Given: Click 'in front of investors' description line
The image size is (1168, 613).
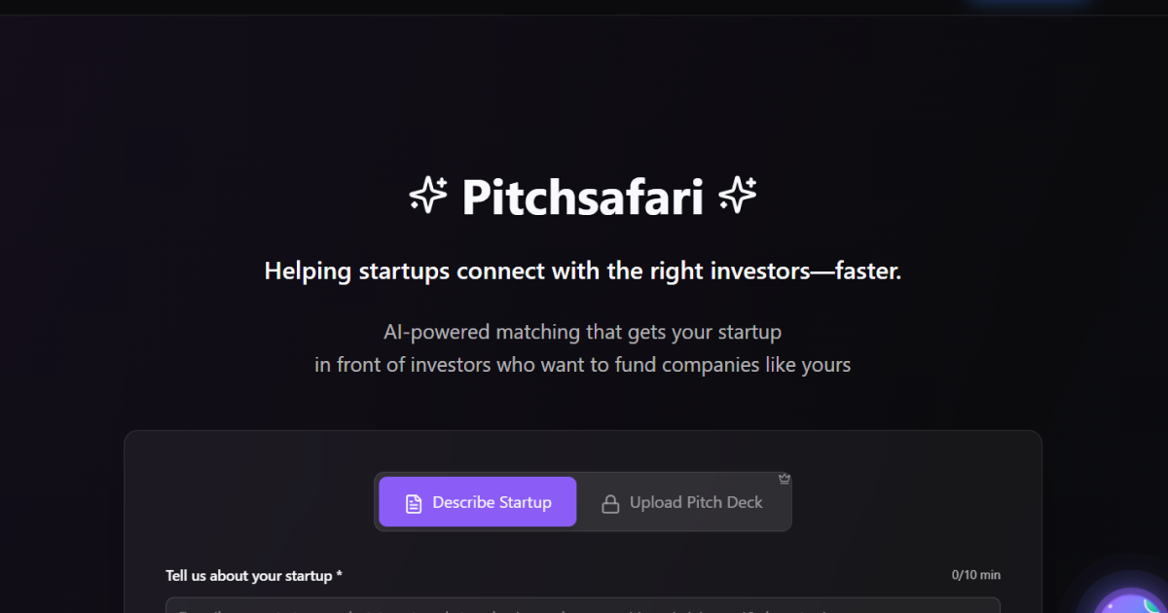Looking at the screenshot, I should click(x=583, y=365).
